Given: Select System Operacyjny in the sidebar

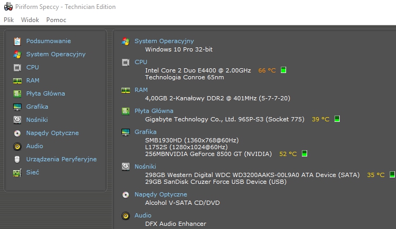Looking at the screenshot, I should [56, 54].
